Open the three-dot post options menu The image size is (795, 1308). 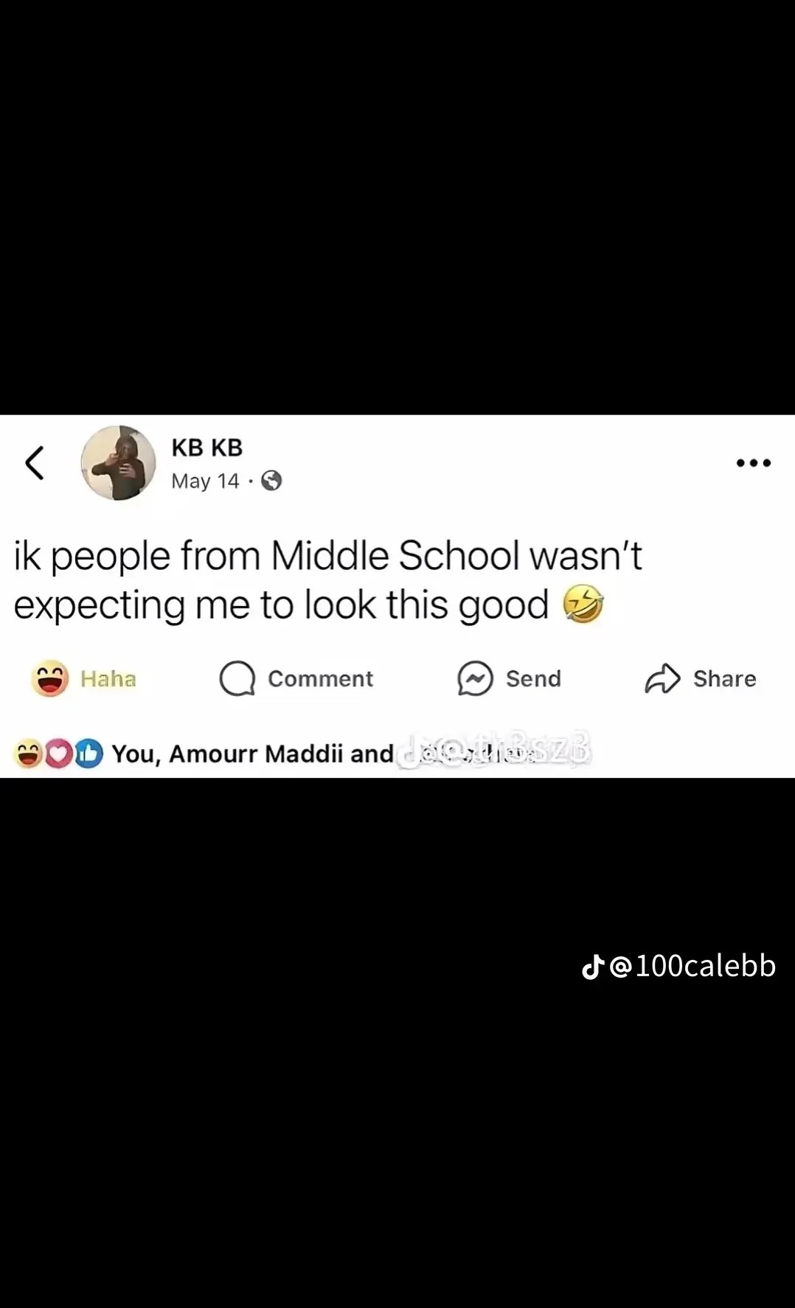point(754,463)
